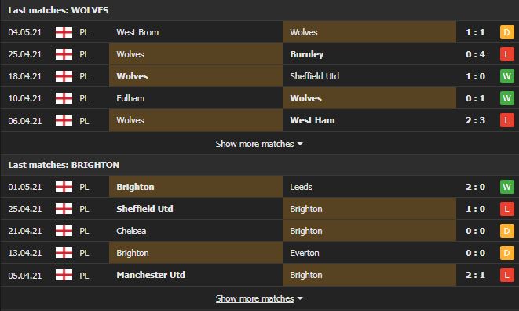Viewport: 519px width, 311px height.
Task: Expand arrow next to Brighton Show more matches
Action: point(300,298)
